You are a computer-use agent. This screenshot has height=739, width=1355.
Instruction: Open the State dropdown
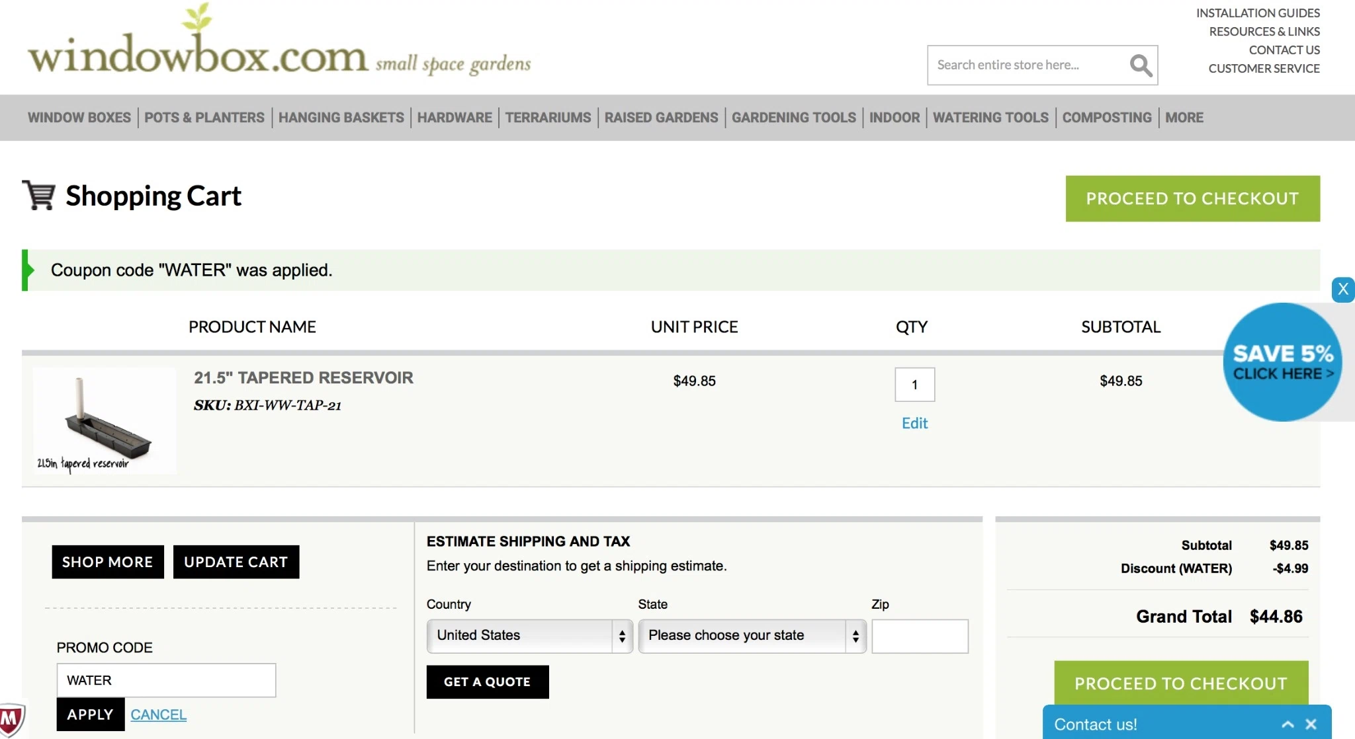pyautogui.click(x=752, y=636)
